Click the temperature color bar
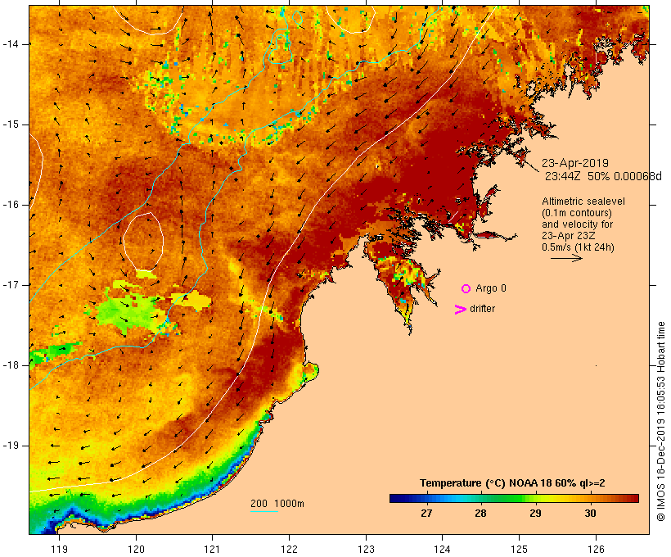Screen dimensions: 671x557 tap(514, 498)
